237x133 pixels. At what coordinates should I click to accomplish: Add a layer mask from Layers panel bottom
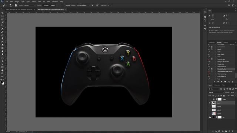coord(219,132)
